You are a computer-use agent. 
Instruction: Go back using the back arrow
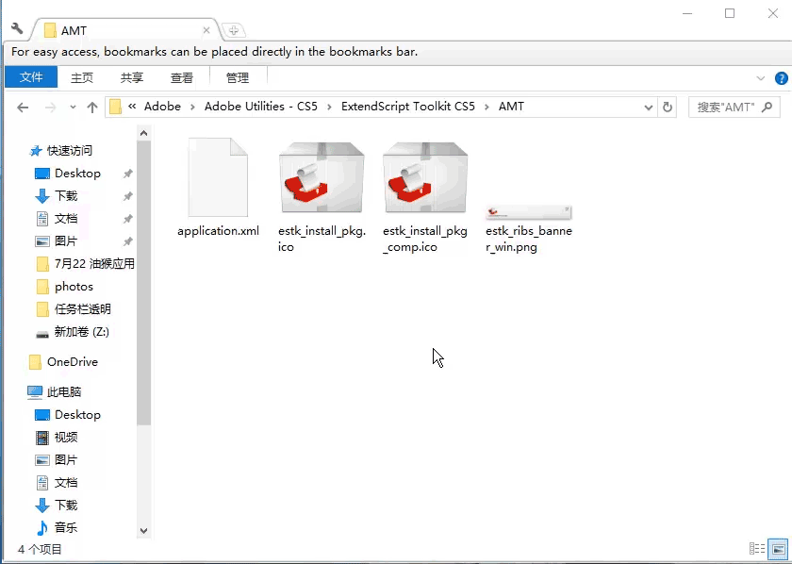[21, 107]
